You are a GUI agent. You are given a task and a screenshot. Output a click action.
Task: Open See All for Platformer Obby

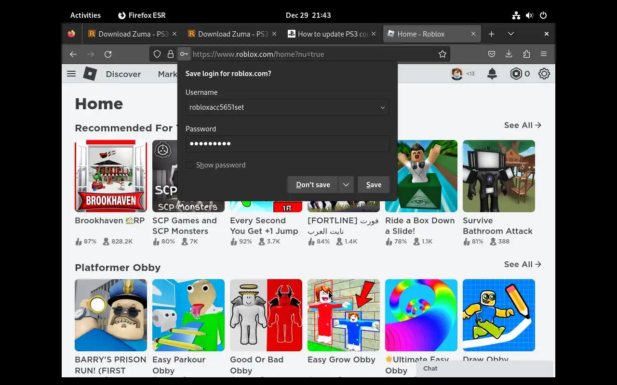point(523,264)
